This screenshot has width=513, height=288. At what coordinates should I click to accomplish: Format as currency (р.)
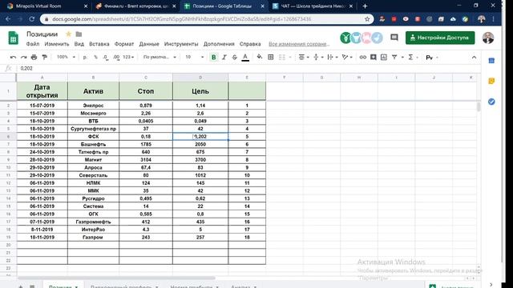pos(85,57)
